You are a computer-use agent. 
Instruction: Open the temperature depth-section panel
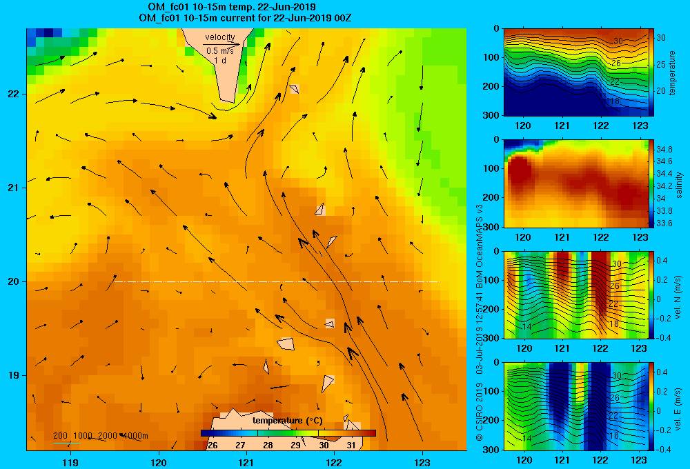pos(575,72)
